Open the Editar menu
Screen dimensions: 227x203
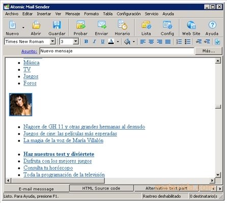27,14
